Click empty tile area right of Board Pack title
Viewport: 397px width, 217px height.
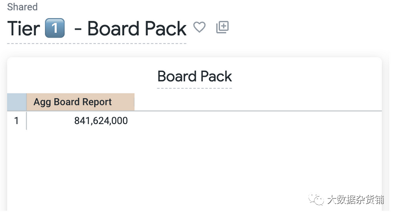coord(309,76)
